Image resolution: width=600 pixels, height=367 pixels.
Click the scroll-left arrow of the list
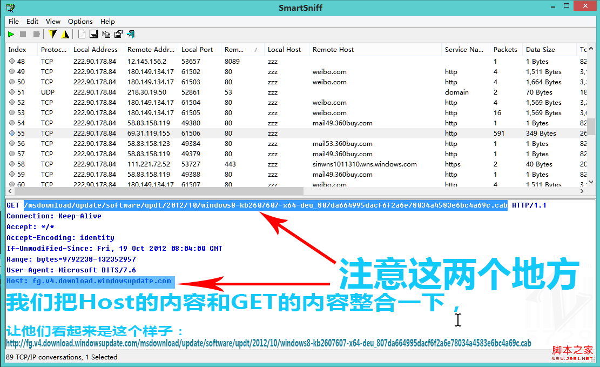tap(10, 191)
